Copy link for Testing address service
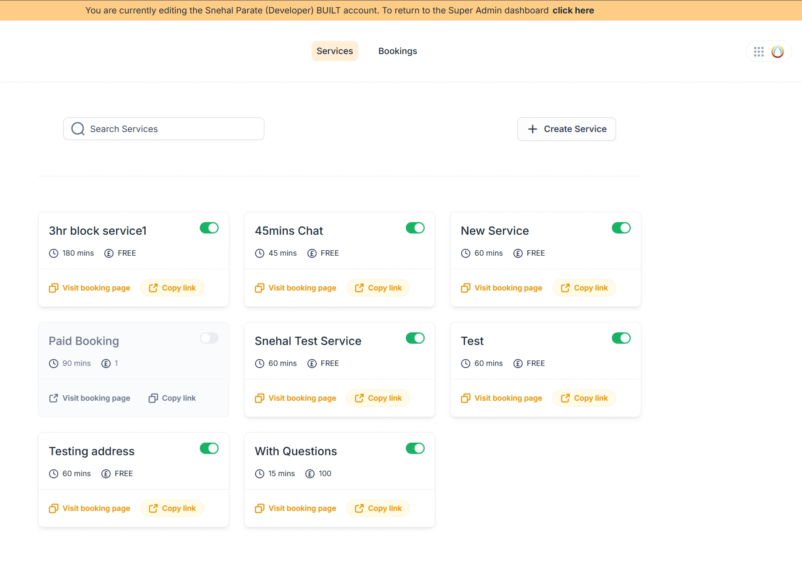This screenshot has width=802, height=573. 172,508
